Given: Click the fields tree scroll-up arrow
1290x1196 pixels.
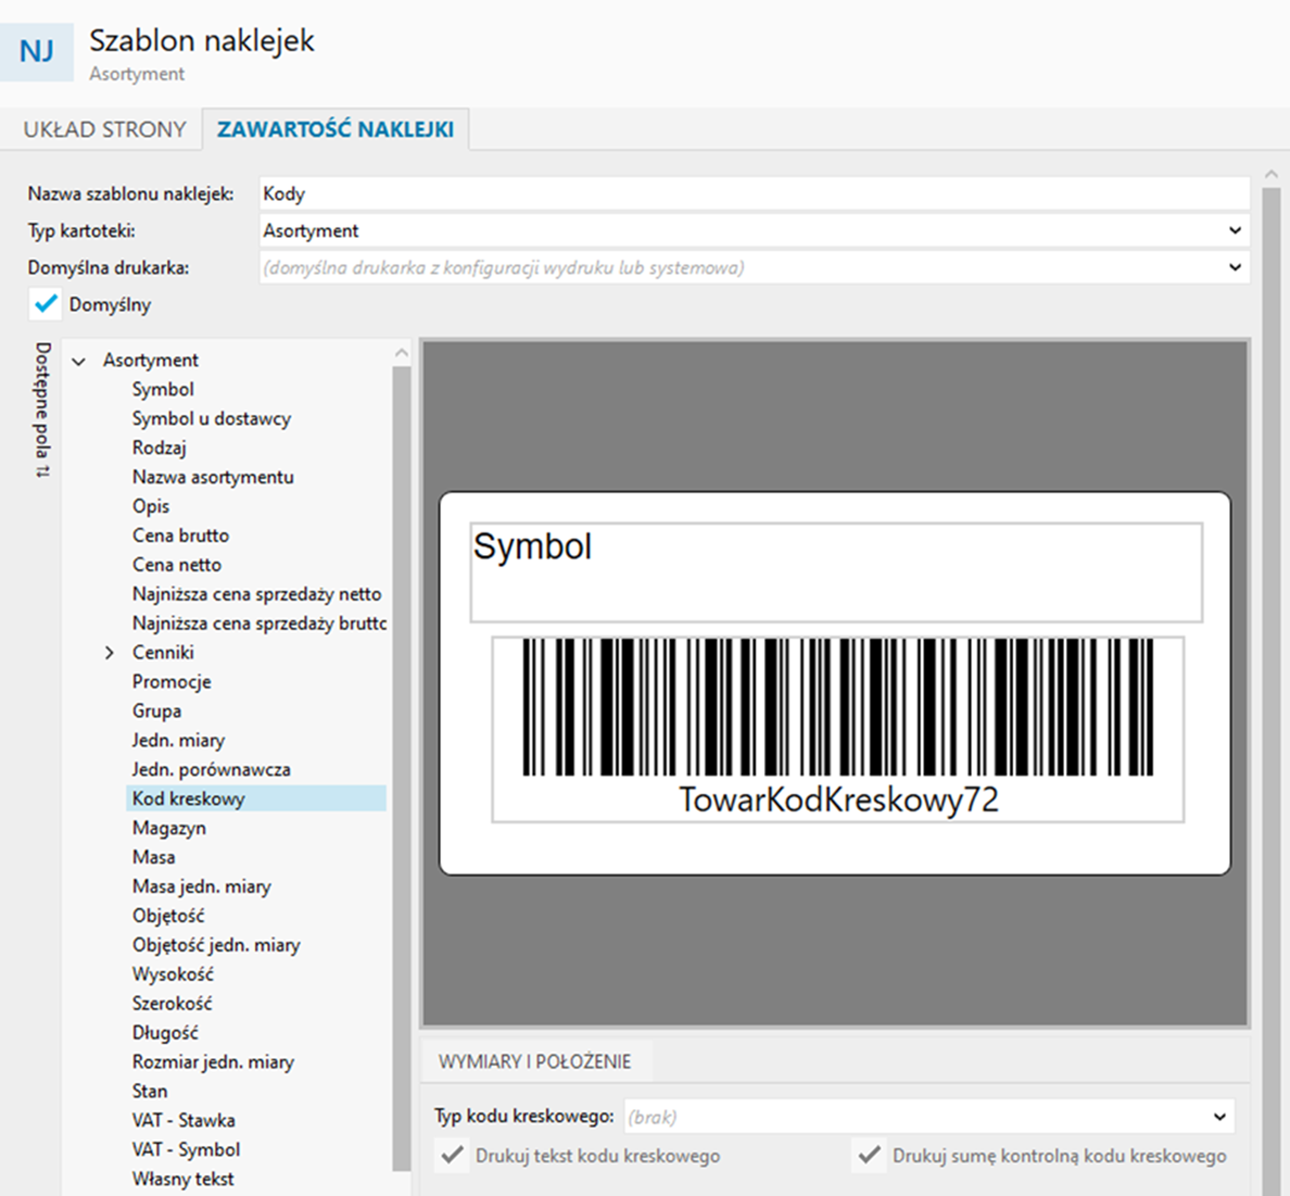Looking at the screenshot, I should pyautogui.click(x=401, y=353).
